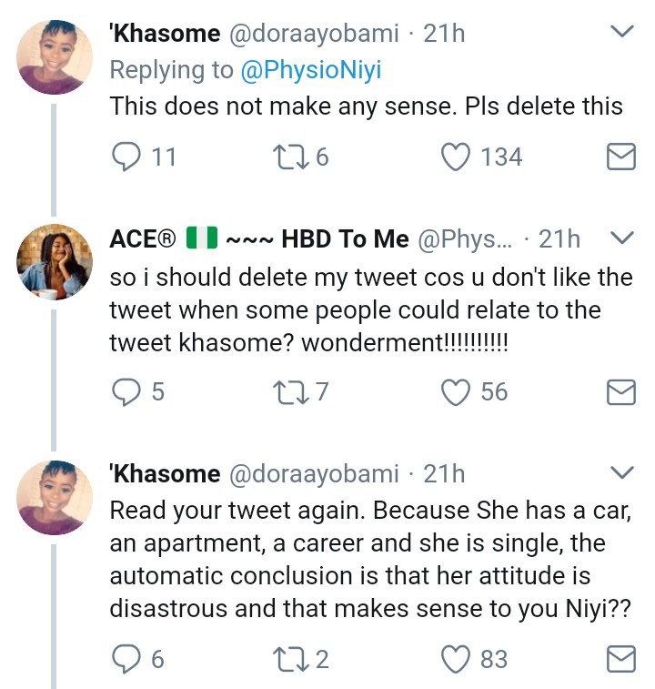
Task: Open @doraayobami handle in the first tweet
Action: pyautogui.click(x=314, y=35)
